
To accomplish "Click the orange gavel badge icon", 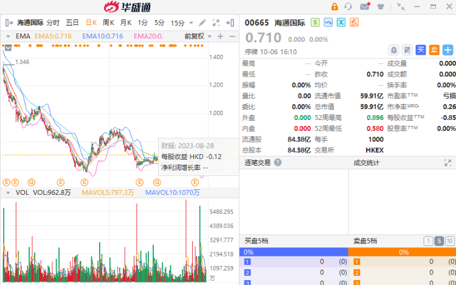I will point(354,23).
